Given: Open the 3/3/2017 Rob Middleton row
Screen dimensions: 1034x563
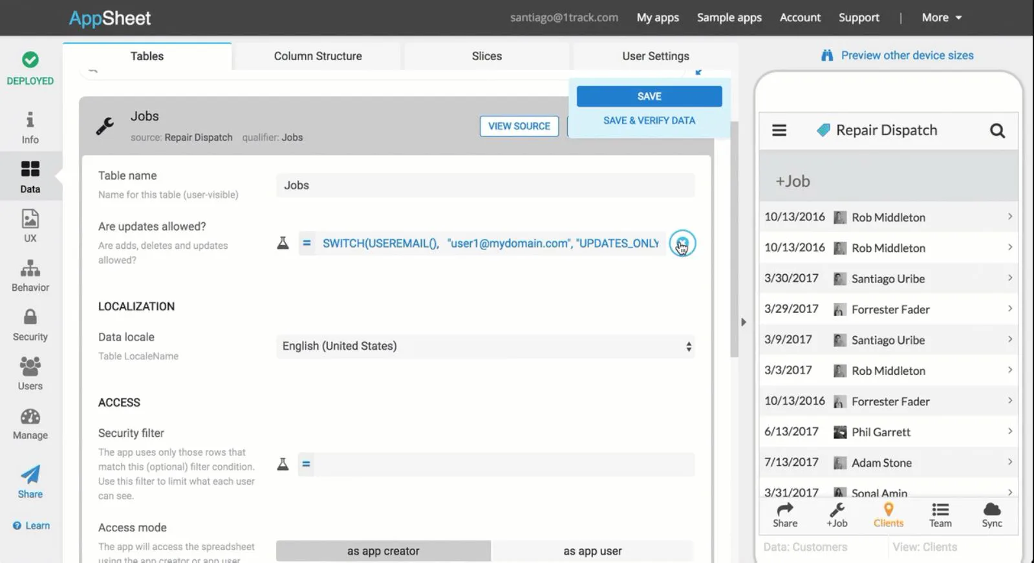Looking at the screenshot, I should (x=888, y=370).
